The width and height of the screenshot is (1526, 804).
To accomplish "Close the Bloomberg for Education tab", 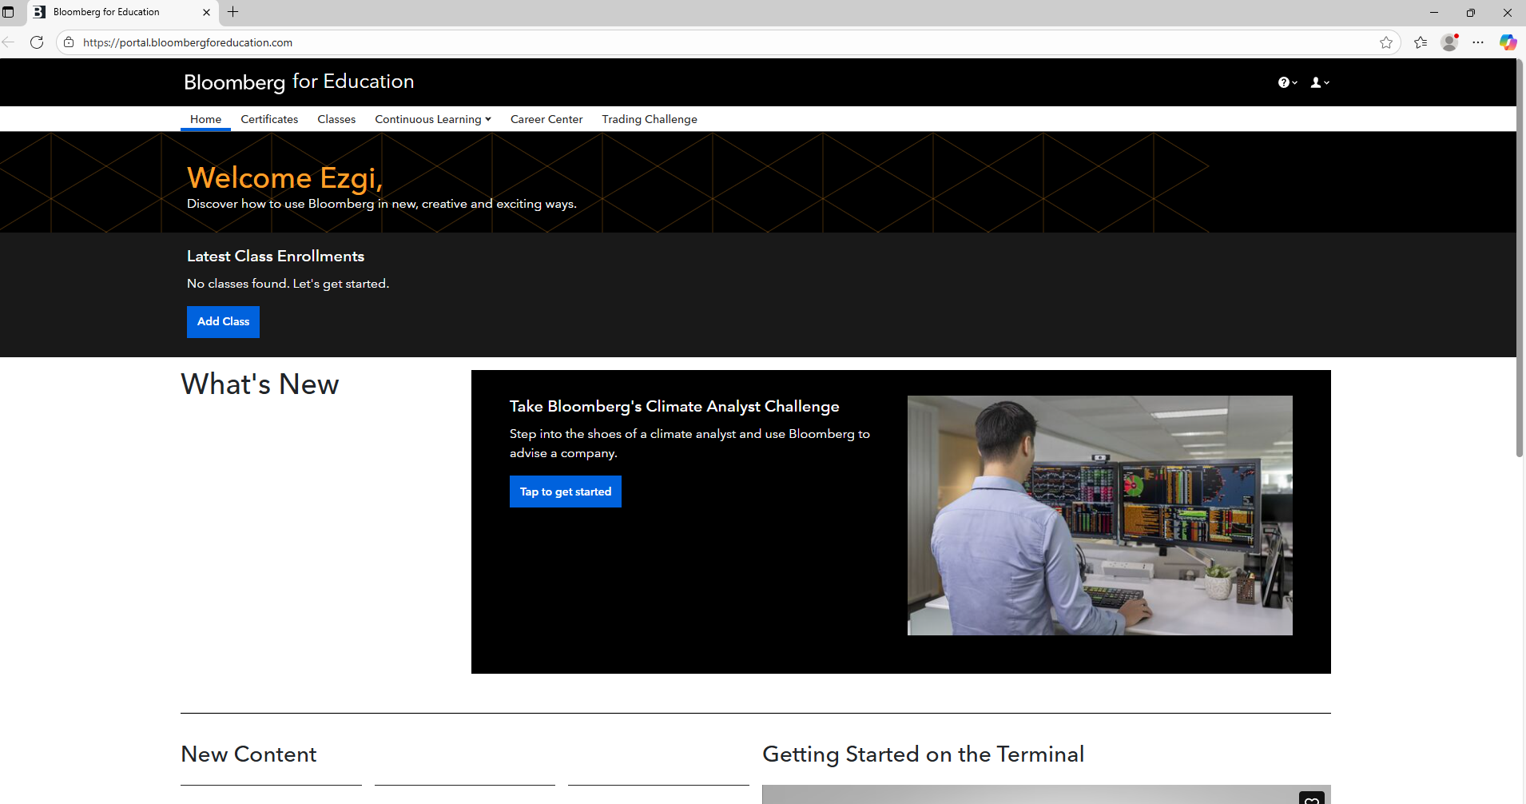I will pyautogui.click(x=206, y=12).
